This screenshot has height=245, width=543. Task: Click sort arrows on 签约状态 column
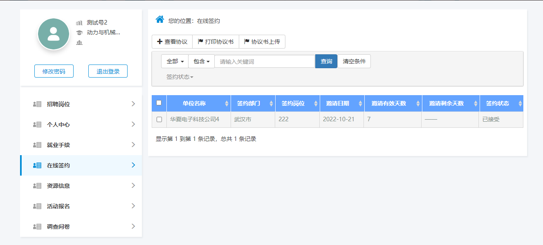520,104
